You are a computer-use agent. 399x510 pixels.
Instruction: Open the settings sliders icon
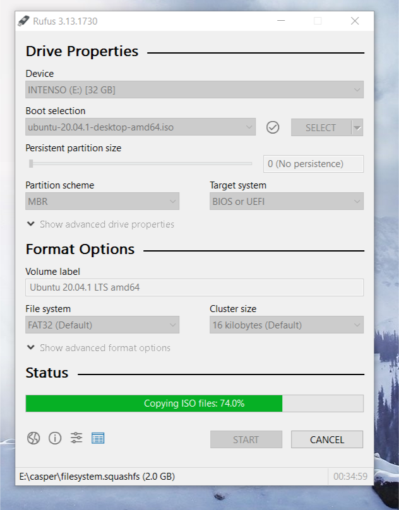tap(76, 438)
